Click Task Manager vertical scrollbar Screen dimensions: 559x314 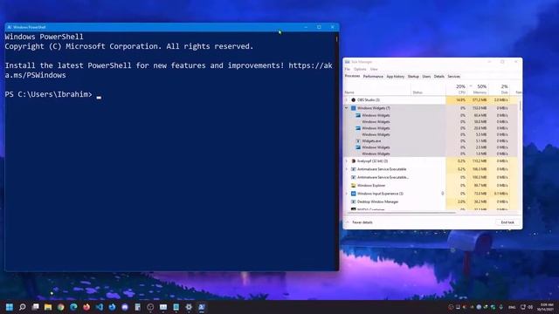tap(520, 106)
